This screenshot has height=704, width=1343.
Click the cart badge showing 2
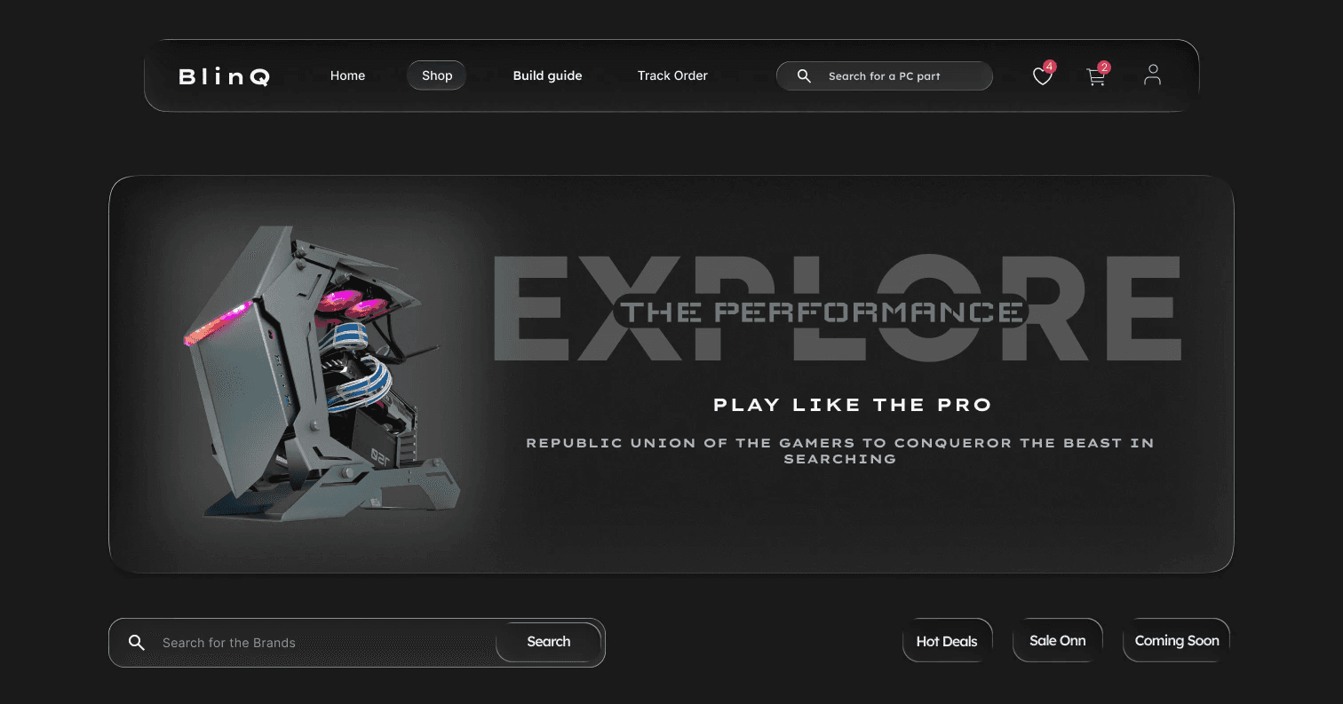point(1104,67)
